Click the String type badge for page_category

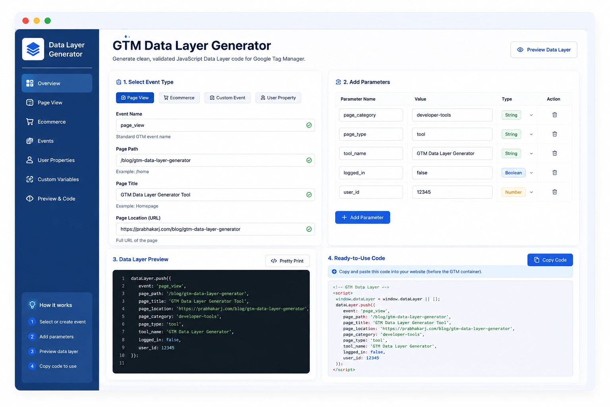511,115
